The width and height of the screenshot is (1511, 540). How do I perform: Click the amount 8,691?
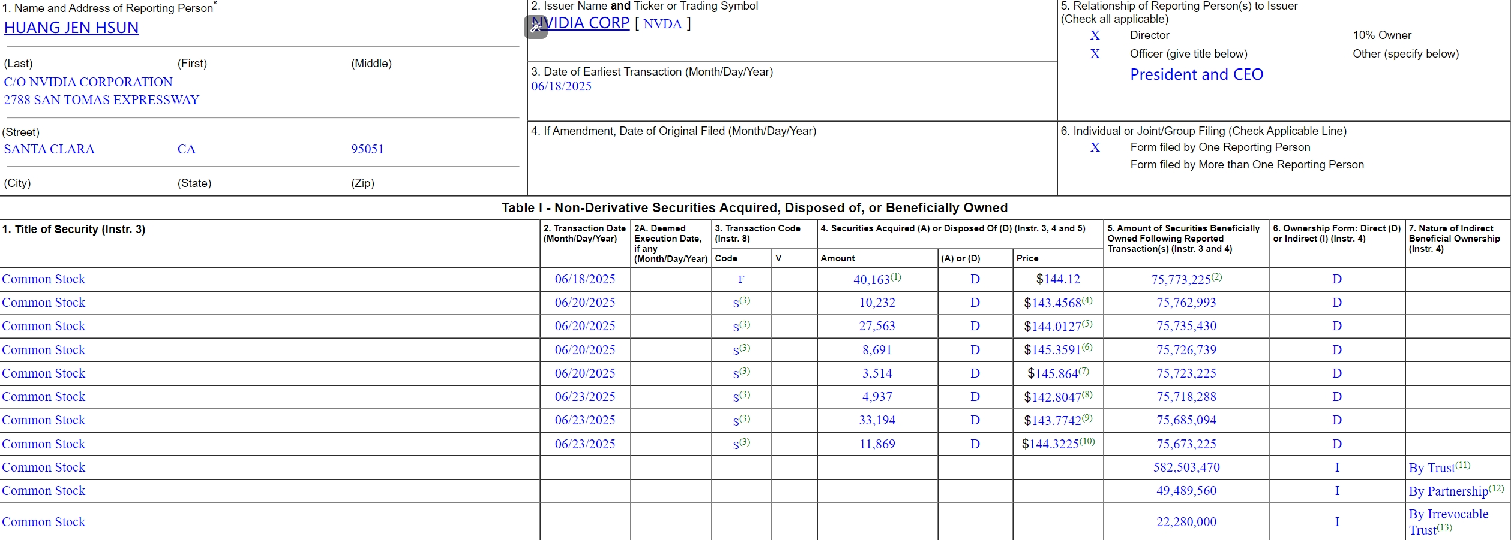[x=877, y=350]
